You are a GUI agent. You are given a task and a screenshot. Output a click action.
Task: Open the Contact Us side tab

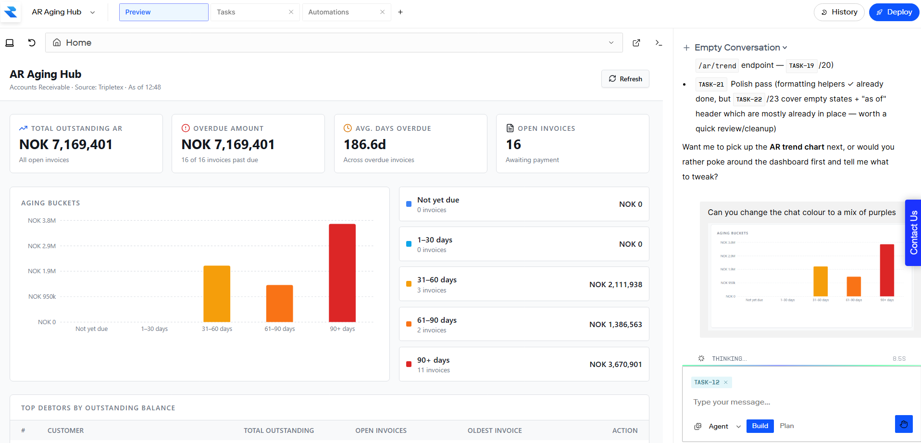(x=913, y=233)
